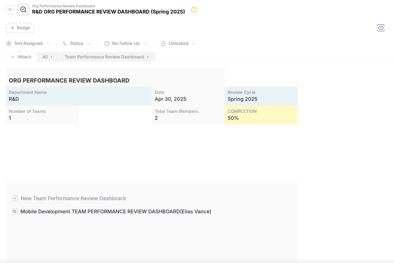Click the Mobile Development record icon

(x=15, y=211)
